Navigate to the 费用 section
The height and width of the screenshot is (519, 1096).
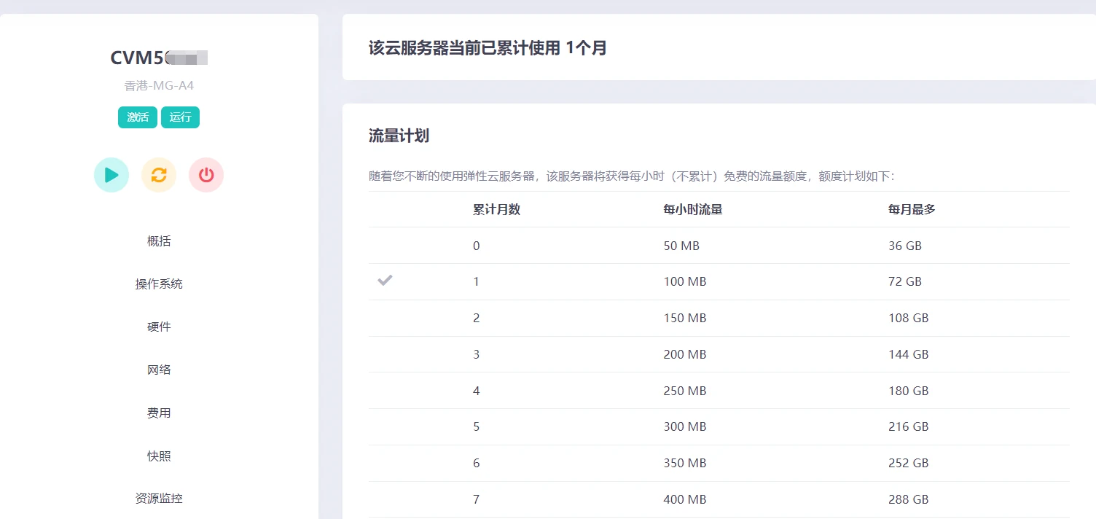pyautogui.click(x=159, y=413)
